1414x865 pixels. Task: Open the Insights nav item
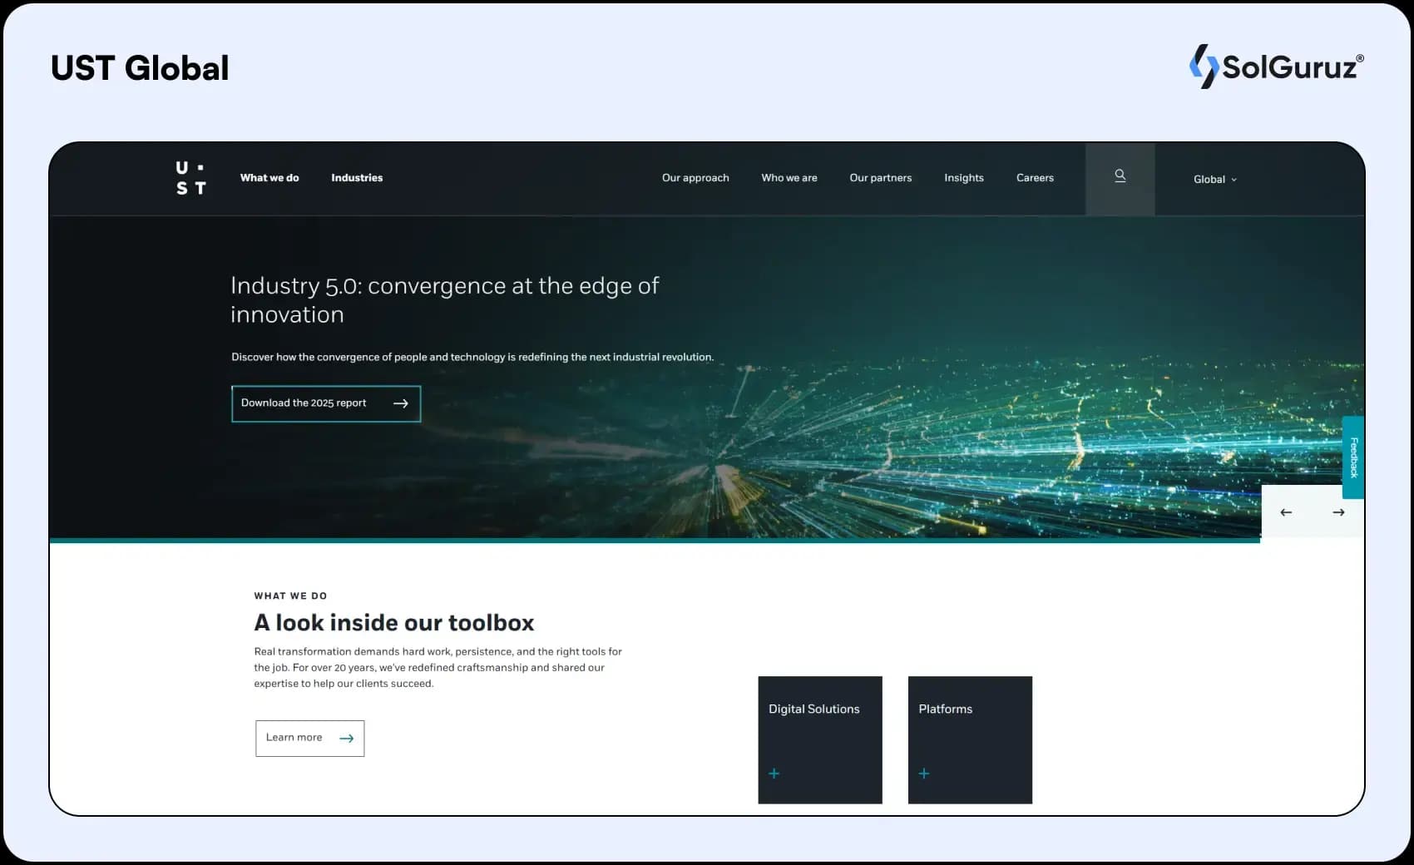964,178
